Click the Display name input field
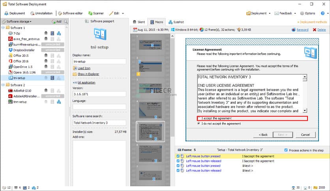This screenshot has height=191, width=330. [x=99, y=62]
